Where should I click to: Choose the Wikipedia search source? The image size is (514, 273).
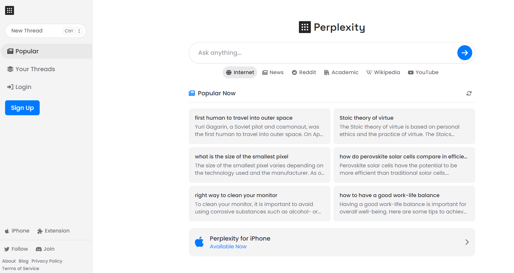(x=383, y=72)
